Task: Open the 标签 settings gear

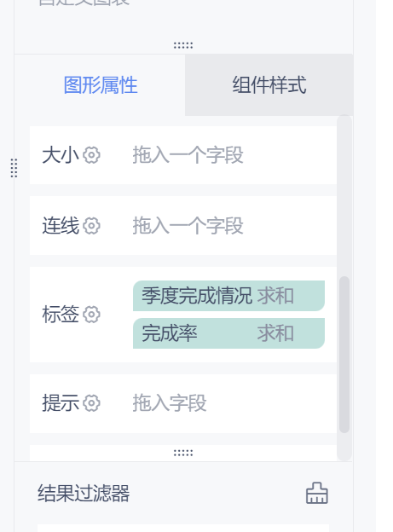Action: pos(91,315)
